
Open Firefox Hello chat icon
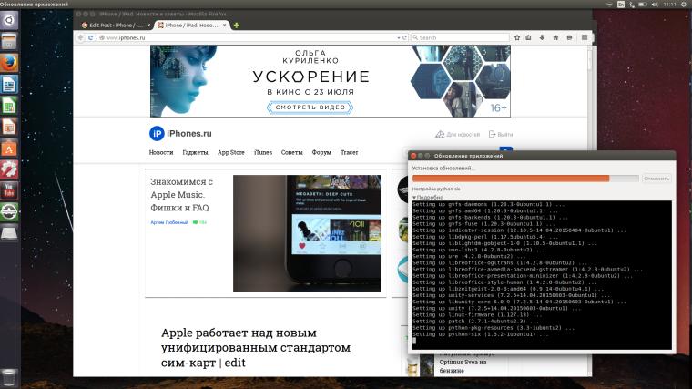[x=569, y=38]
